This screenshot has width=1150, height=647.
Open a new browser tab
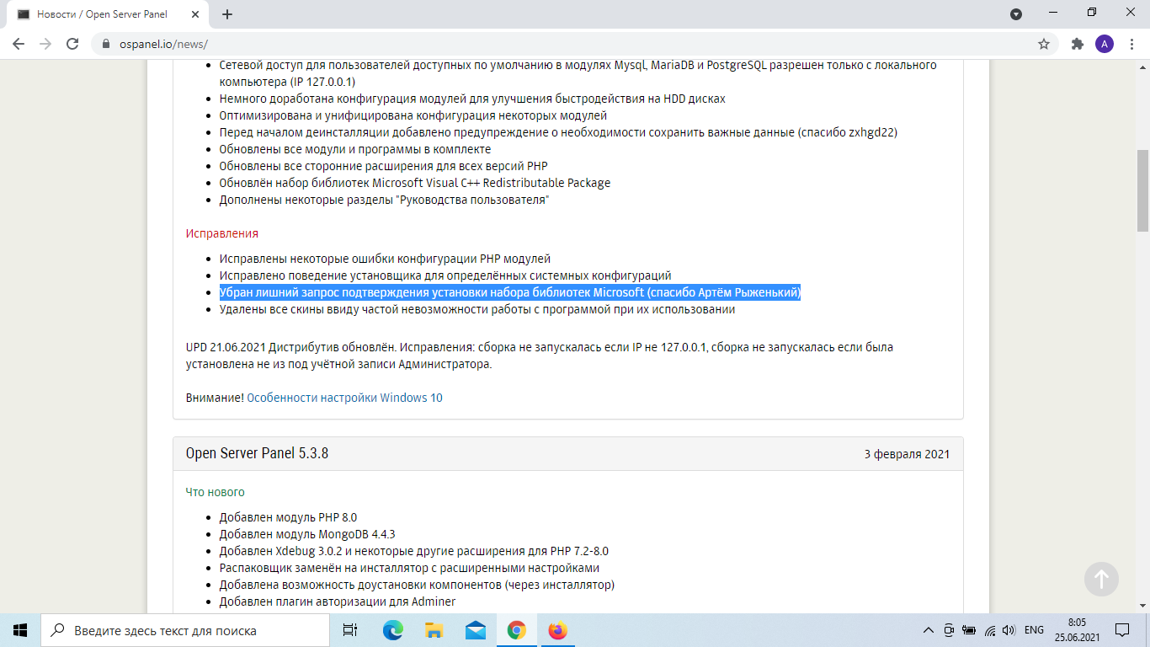(227, 14)
